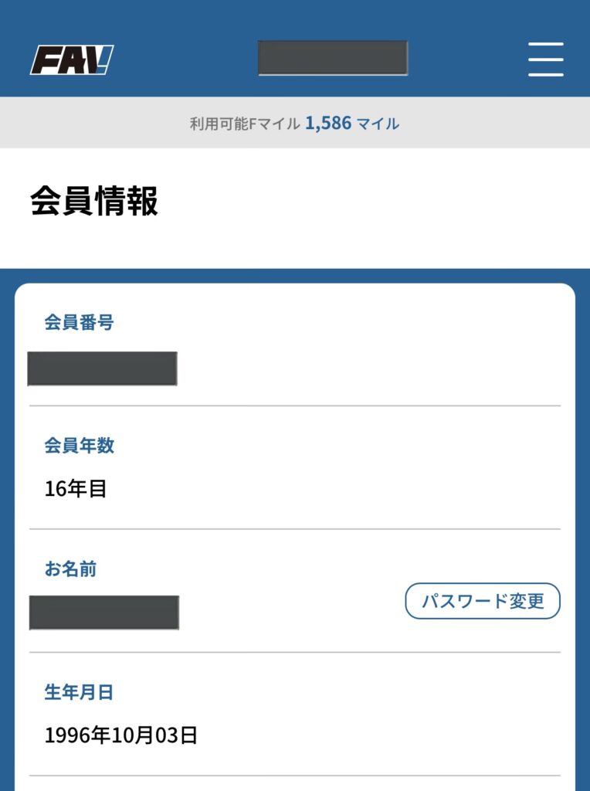590x791 pixels.
Task: Select the birthdate 1996年10月03日
Action: [121, 735]
